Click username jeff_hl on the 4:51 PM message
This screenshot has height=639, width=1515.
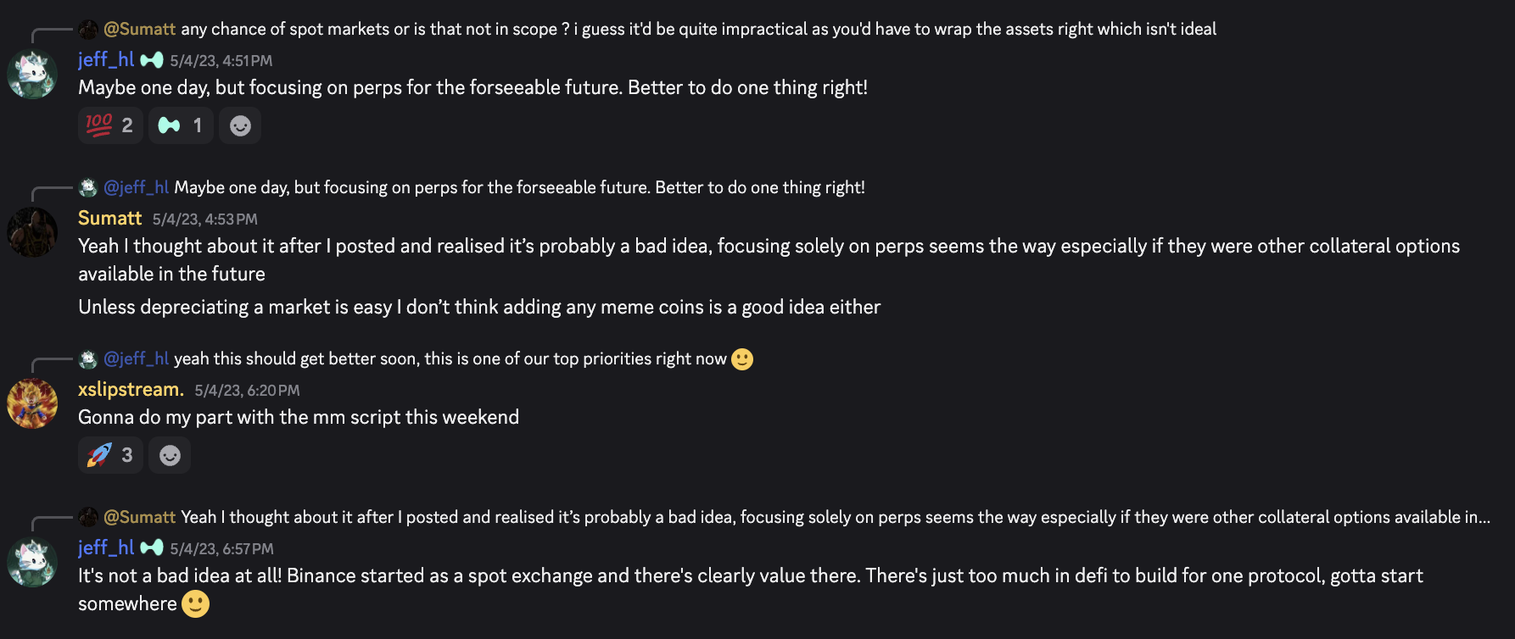coord(106,59)
